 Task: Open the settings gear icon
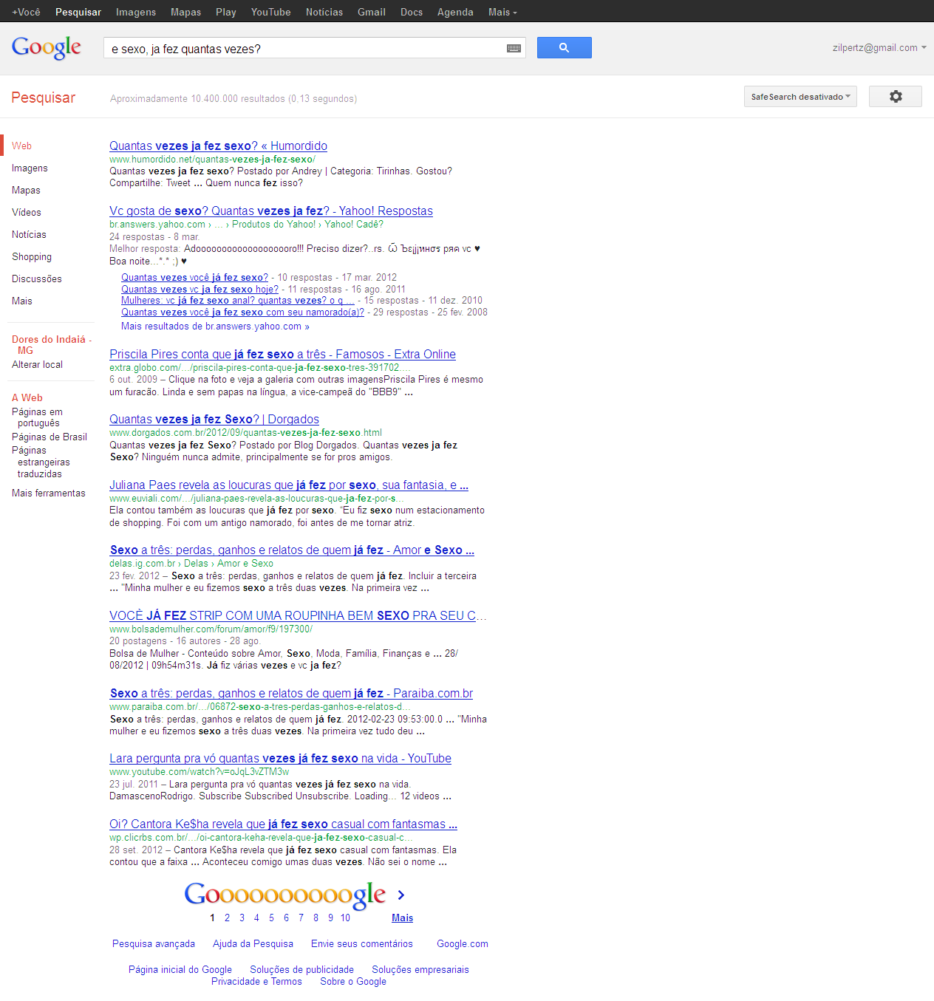[x=895, y=97]
